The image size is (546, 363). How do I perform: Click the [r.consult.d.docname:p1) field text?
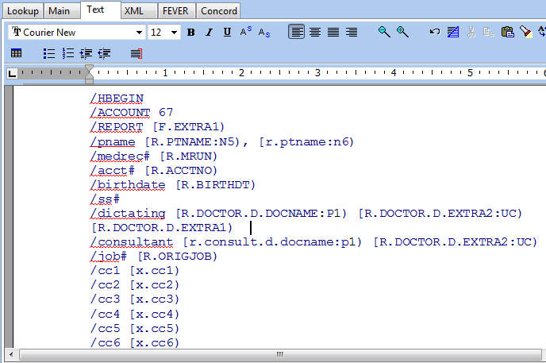272,241
